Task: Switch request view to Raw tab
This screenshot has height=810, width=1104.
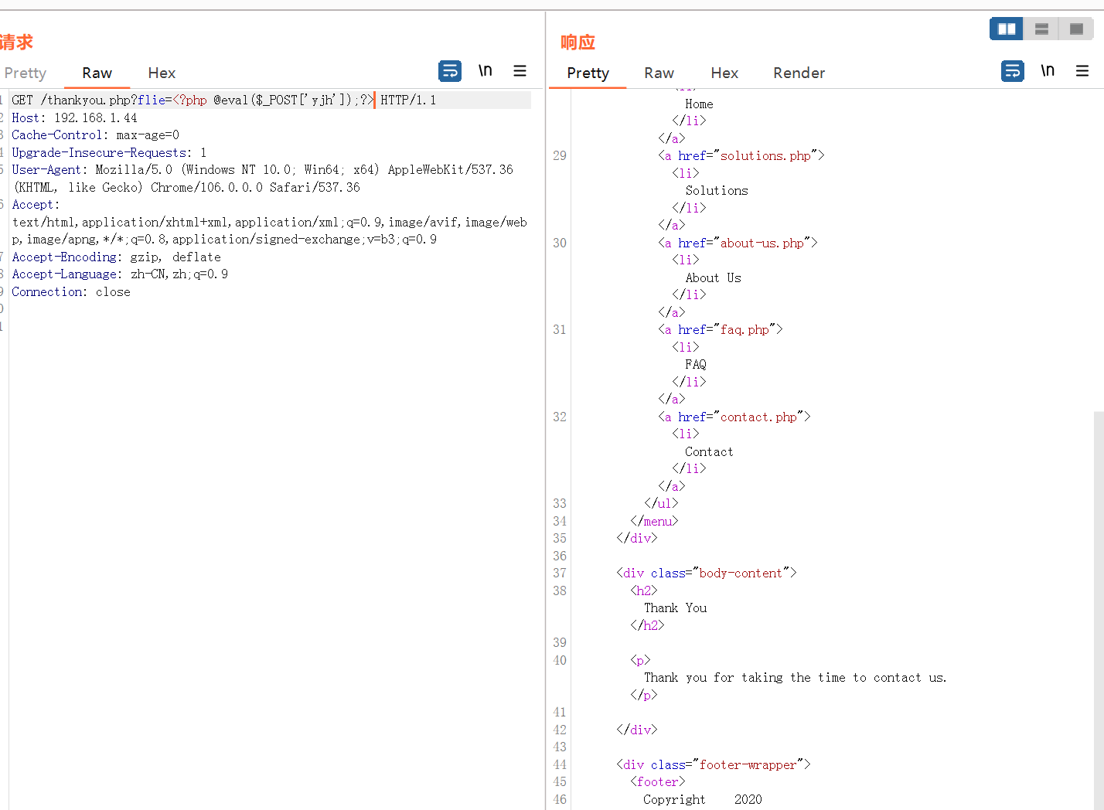Action: click(x=97, y=73)
